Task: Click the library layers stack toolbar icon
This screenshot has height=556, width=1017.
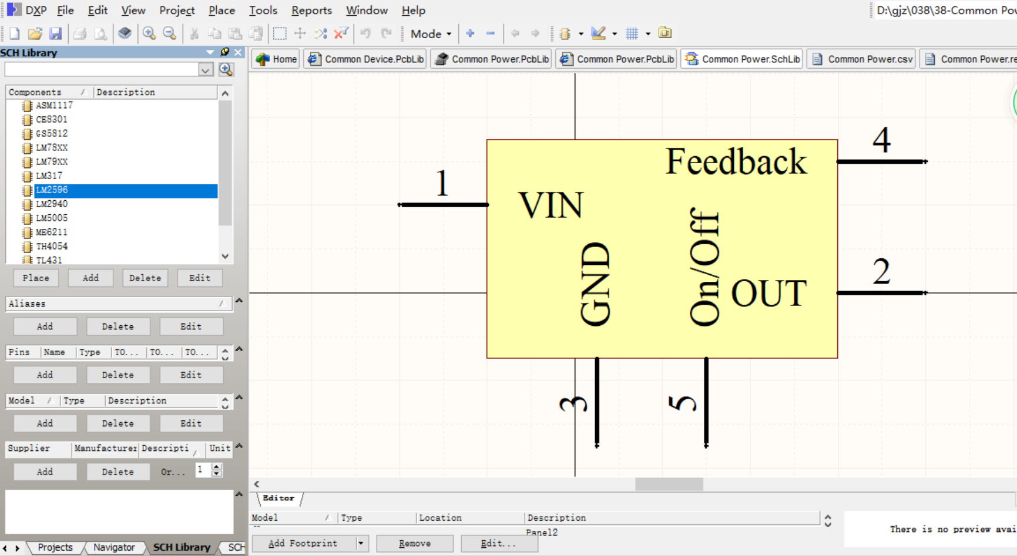Action: [125, 33]
